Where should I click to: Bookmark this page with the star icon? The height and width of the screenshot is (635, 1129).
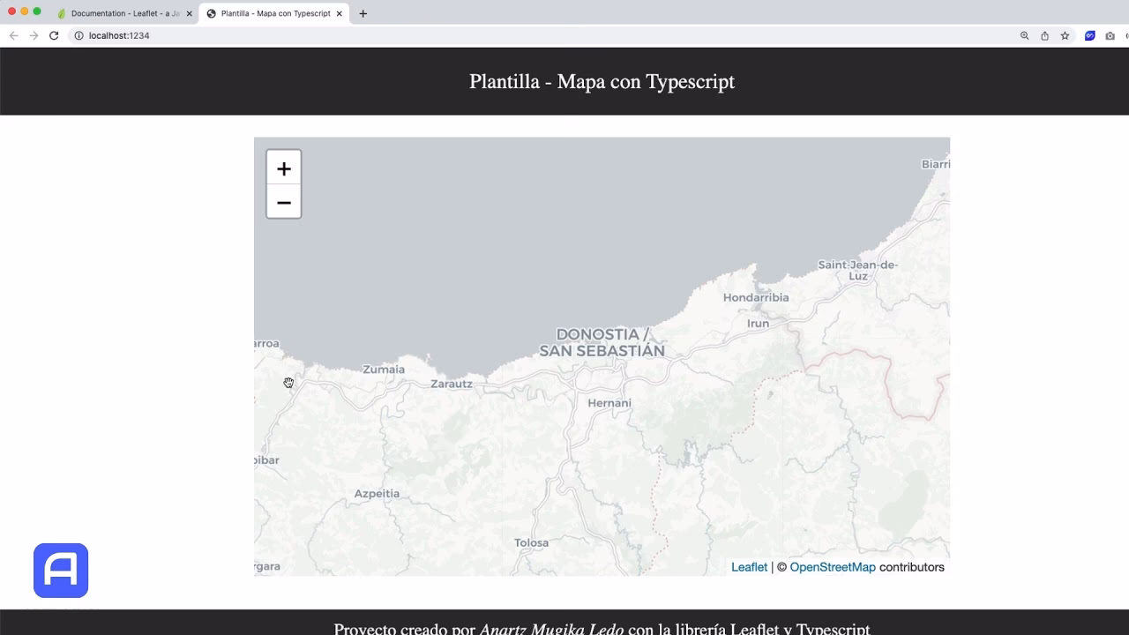[x=1065, y=35]
